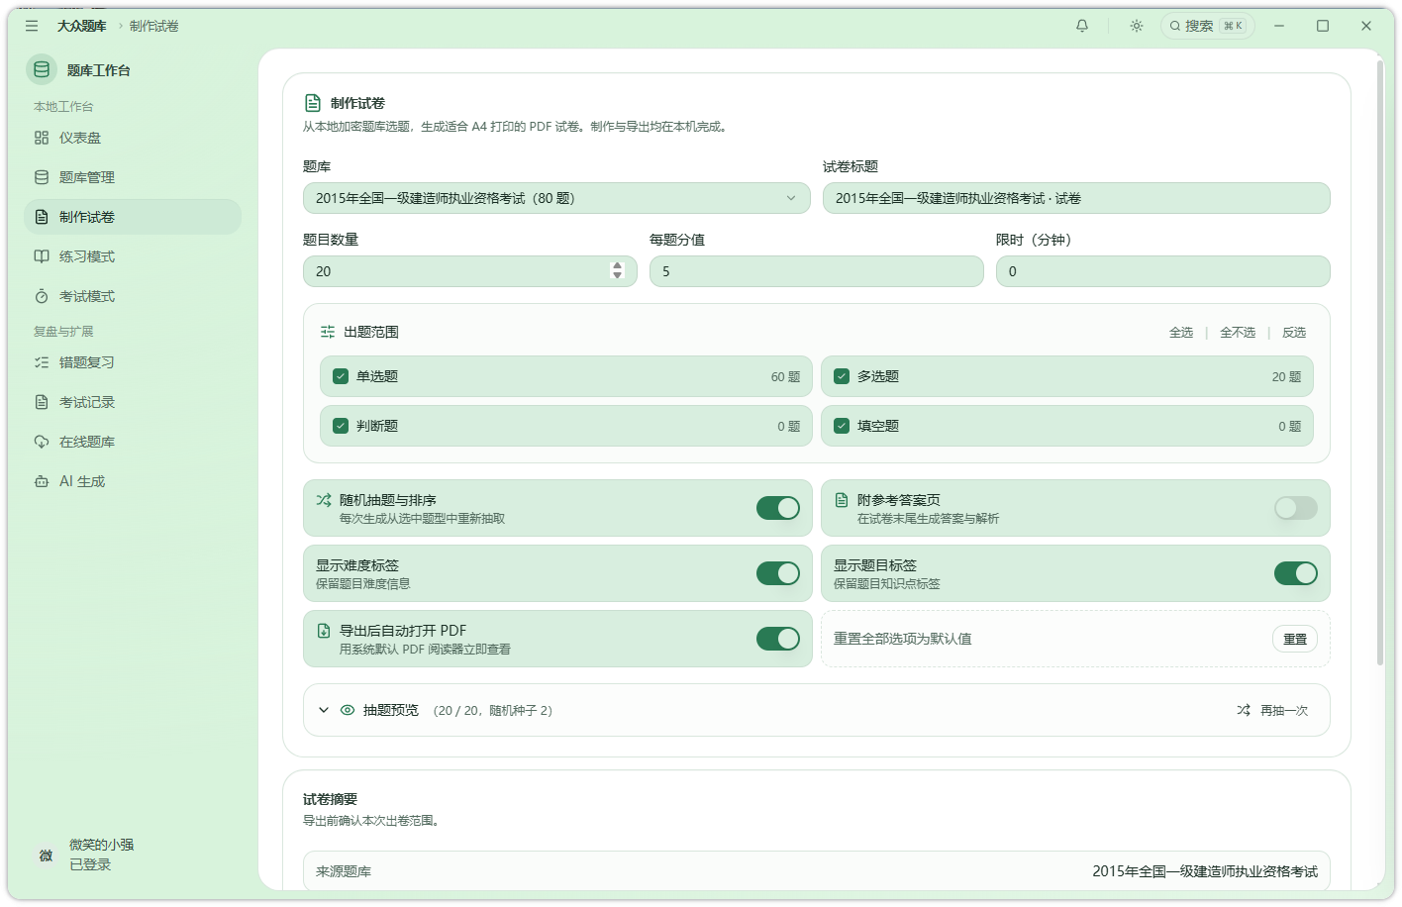Screen dimensions: 1402x907
Task: Uncheck the 填空题 checkbox
Action: (x=842, y=426)
